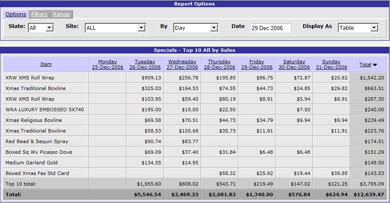
Task: Sort by Monday 25-Dec-2006 column
Action: pos(108,64)
